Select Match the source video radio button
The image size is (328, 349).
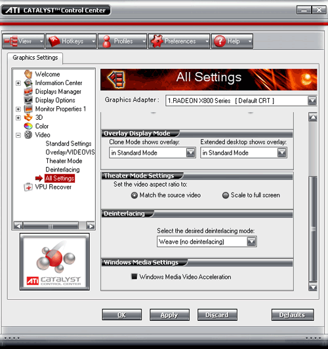pos(134,195)
